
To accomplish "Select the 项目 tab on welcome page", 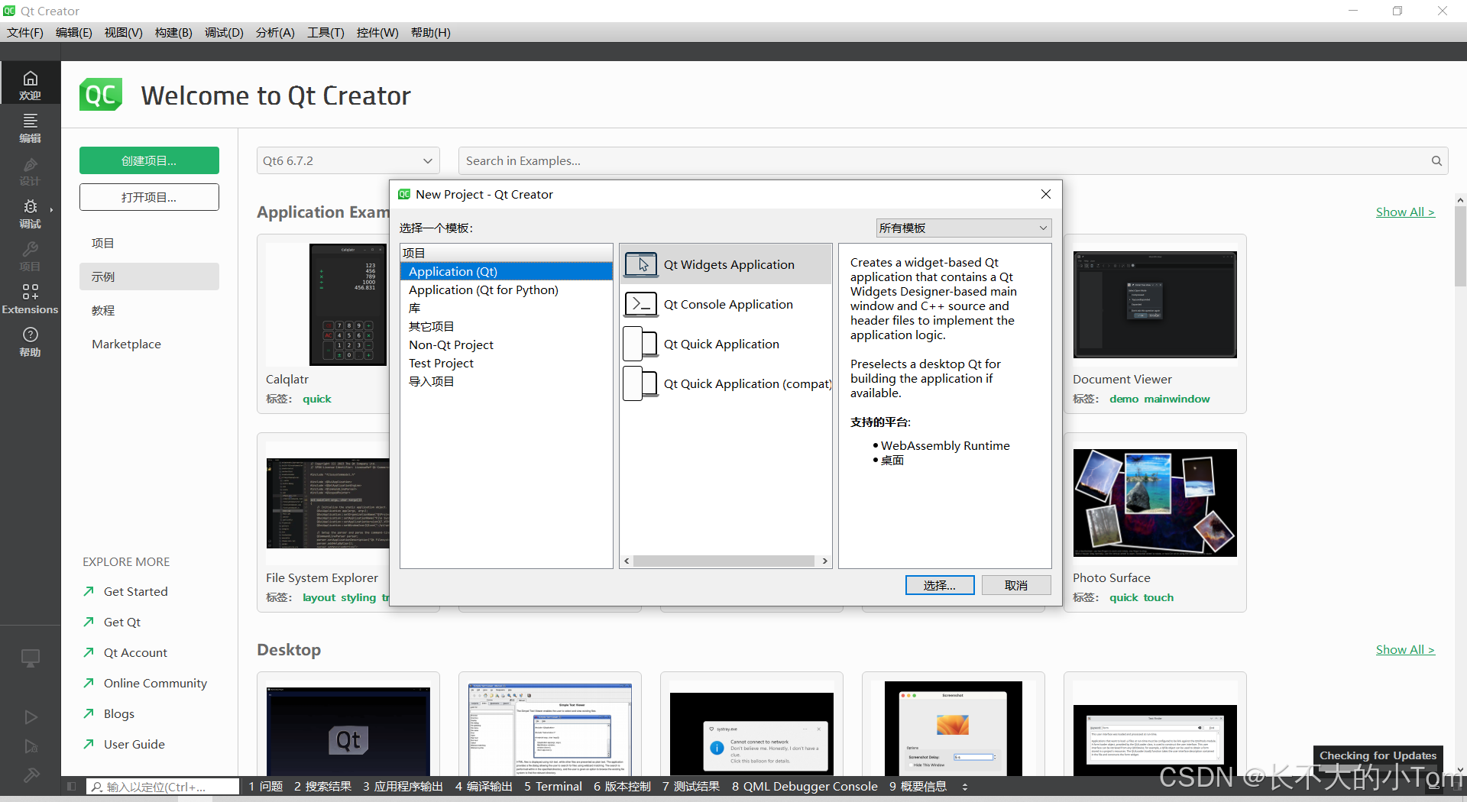I will coord(149,243).
